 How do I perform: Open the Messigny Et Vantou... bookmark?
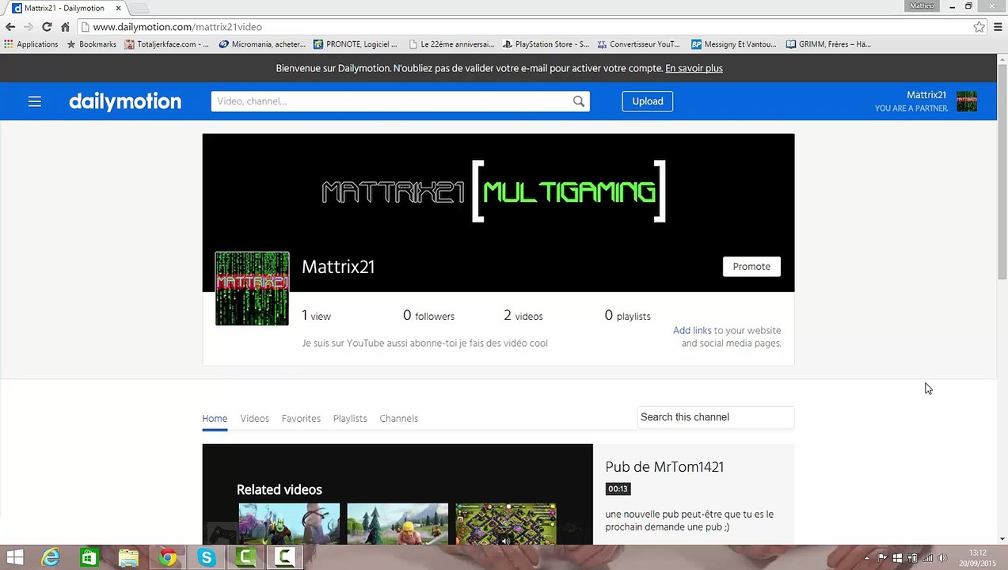(734, 44)
